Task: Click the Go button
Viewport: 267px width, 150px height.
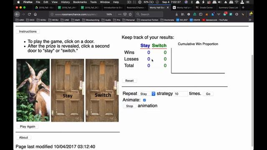Action: point(208,94)
